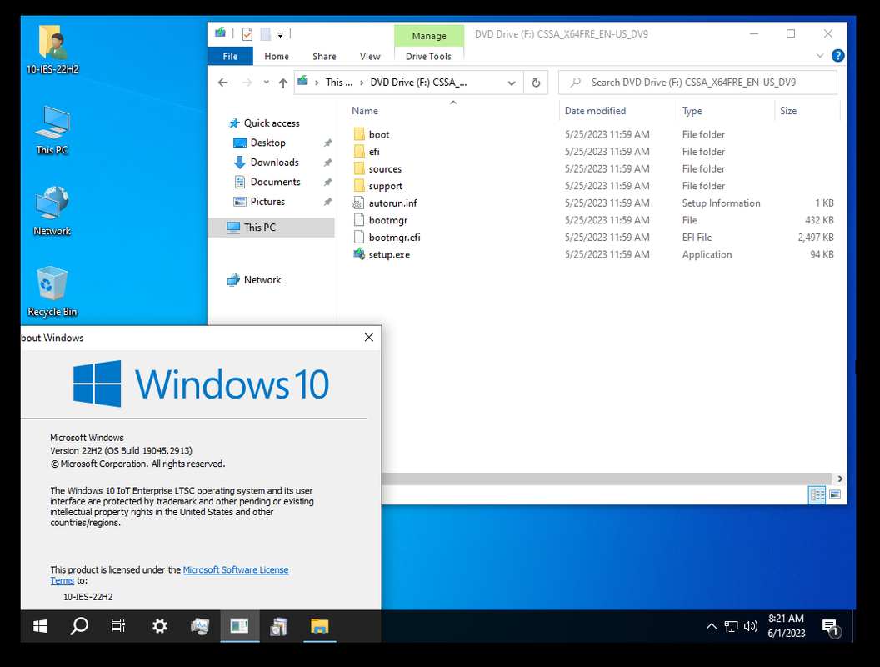Open the 10-IES-22H2 user folder desktop icon
Viewport: 880px width, 667px height.
click(52, 49)
